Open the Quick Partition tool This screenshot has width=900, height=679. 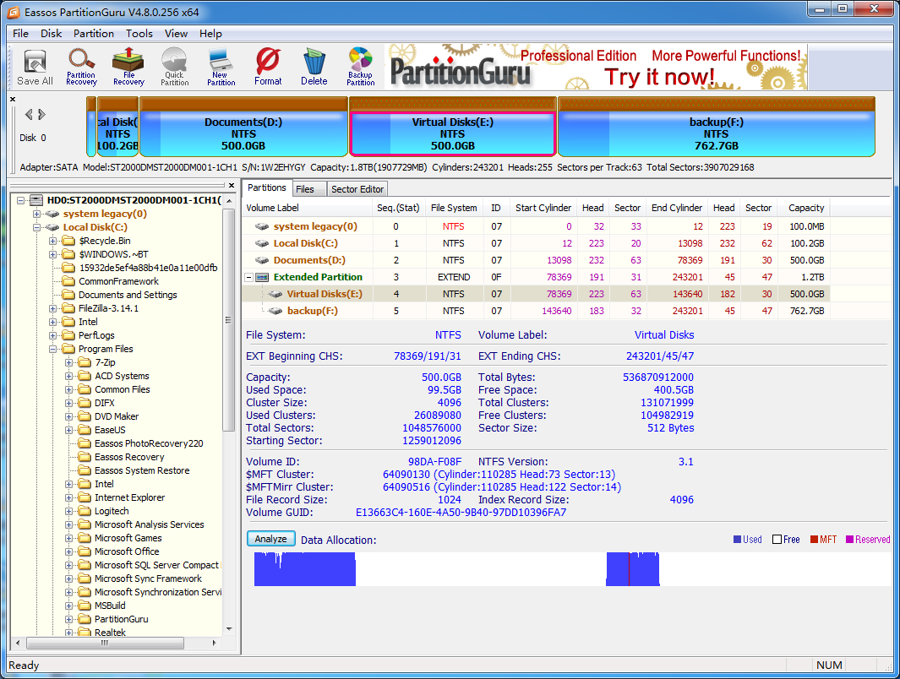(x=174, y=68)
